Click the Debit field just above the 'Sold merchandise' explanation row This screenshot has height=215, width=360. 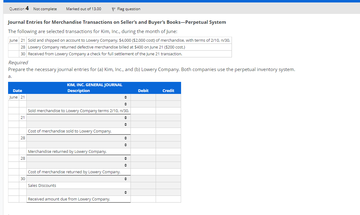tap(143, 104)
